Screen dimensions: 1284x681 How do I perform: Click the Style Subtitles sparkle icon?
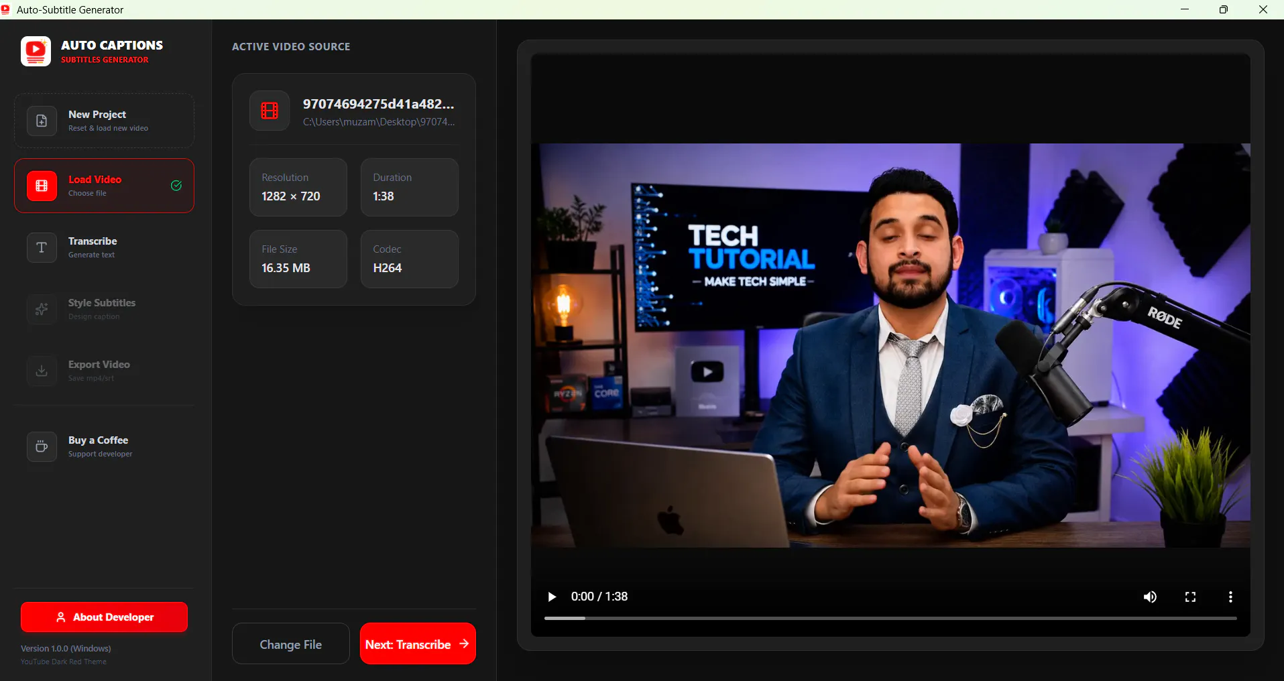[x=42, y=309]
